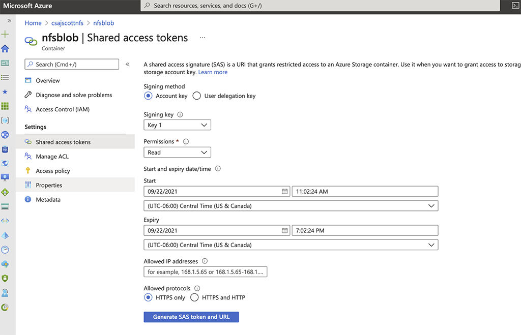This screenshot has height=335, width=521.
Task: Open Manage ACL menu item
Action: coord(75,157)
